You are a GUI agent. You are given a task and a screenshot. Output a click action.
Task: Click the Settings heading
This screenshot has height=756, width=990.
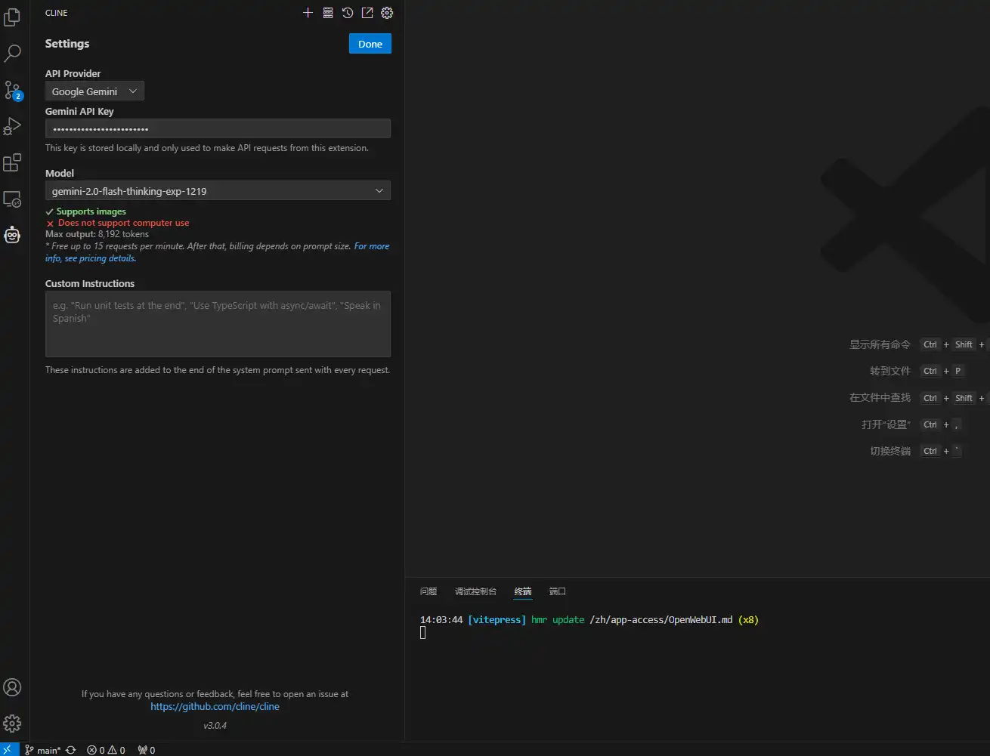tap(67, 44)
